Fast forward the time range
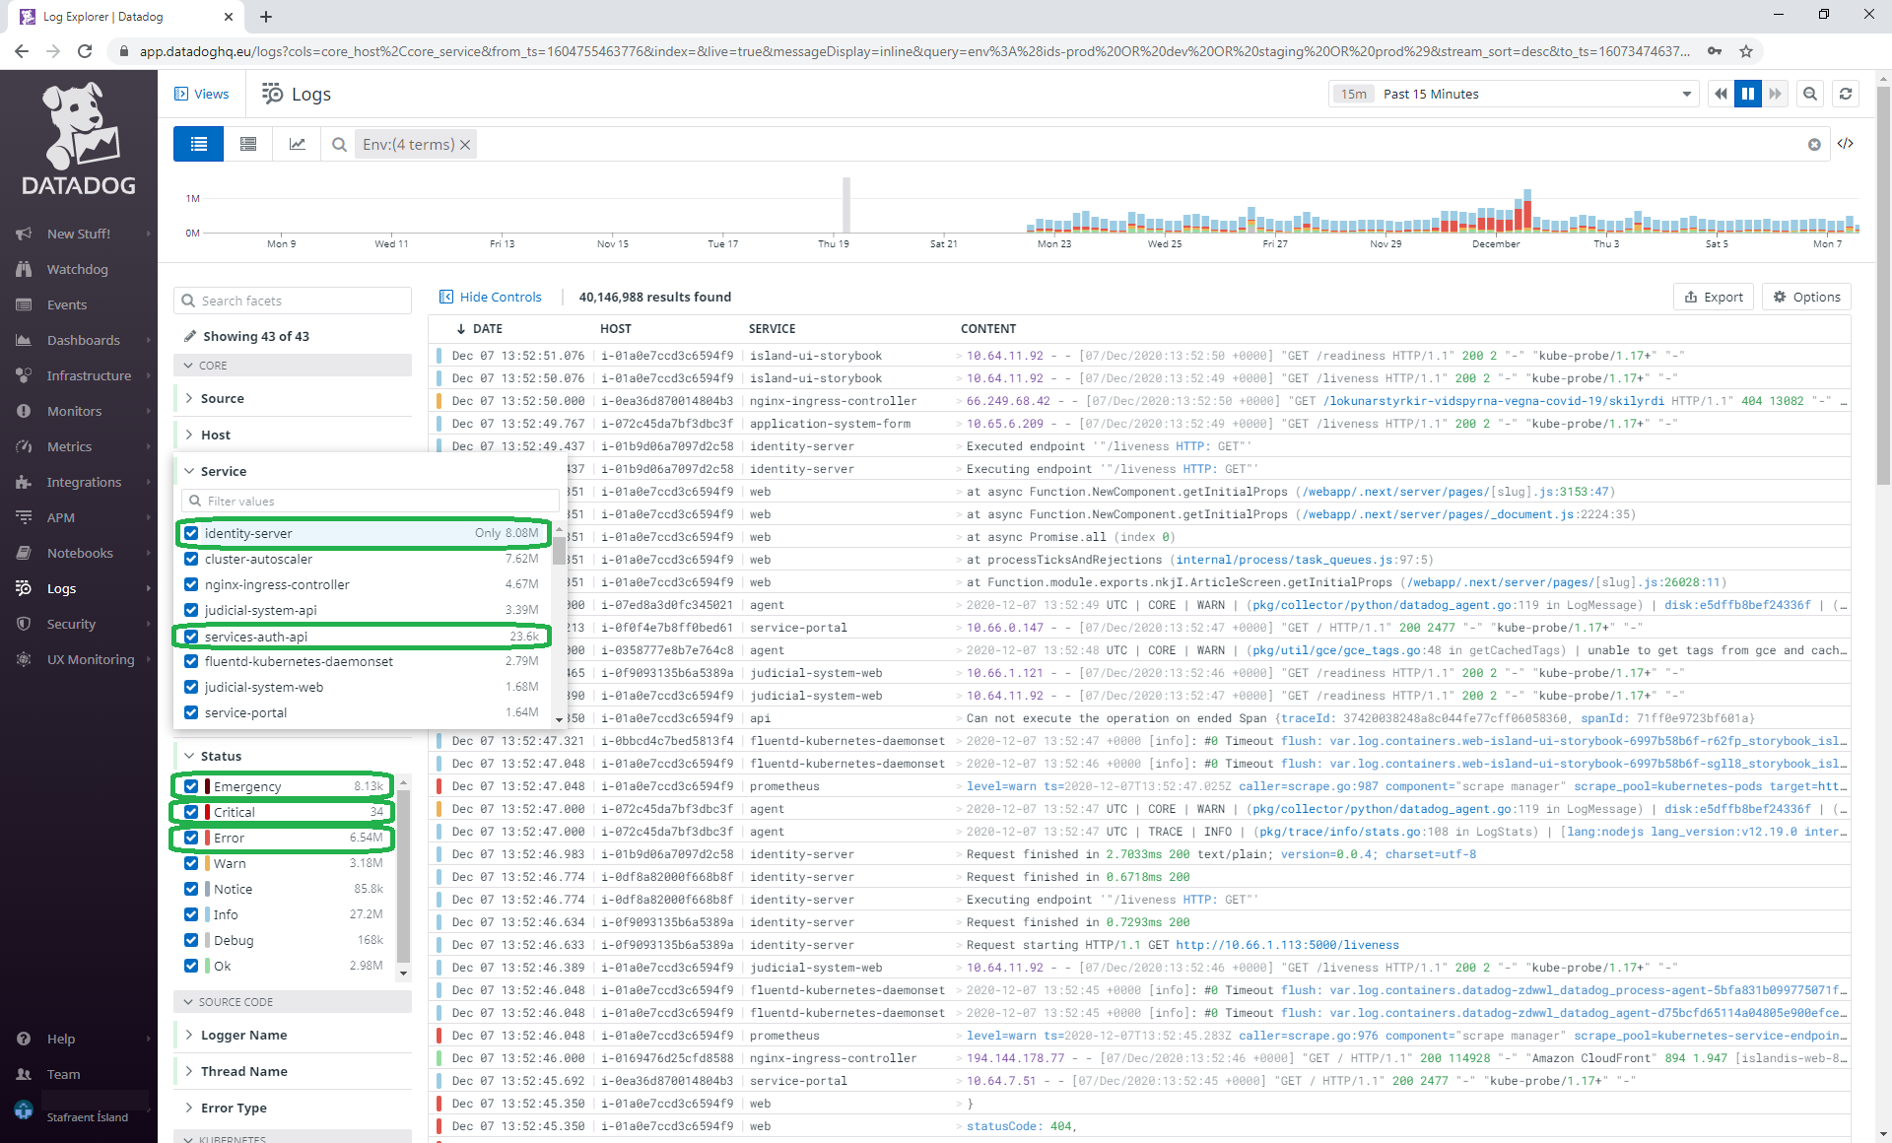Screen dimensions: 1892x1143 pyautogui.click(x=1775, y=94)
